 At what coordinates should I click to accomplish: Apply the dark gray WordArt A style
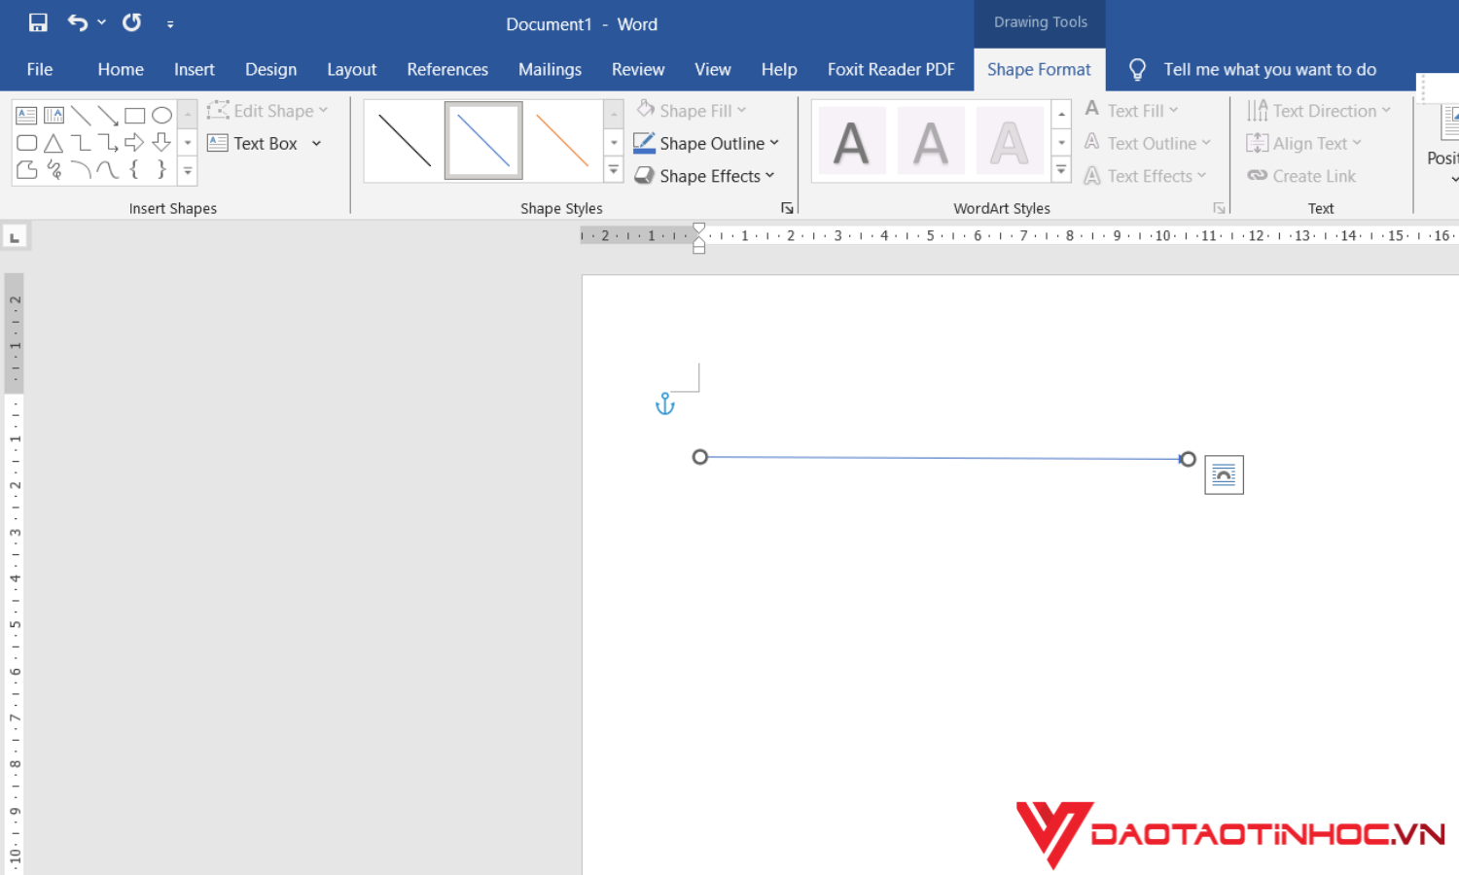(852, 142)
